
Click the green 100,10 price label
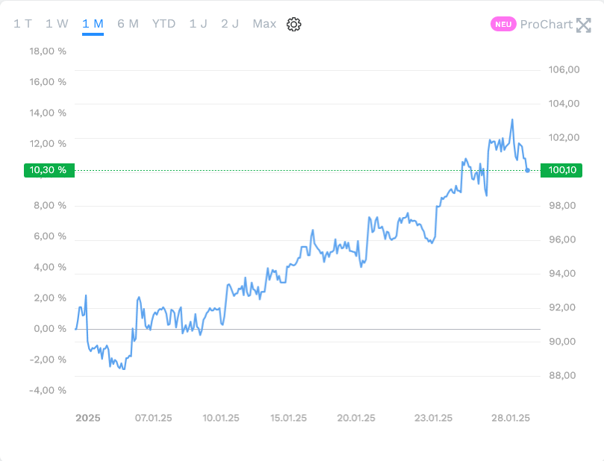(561, 170)
